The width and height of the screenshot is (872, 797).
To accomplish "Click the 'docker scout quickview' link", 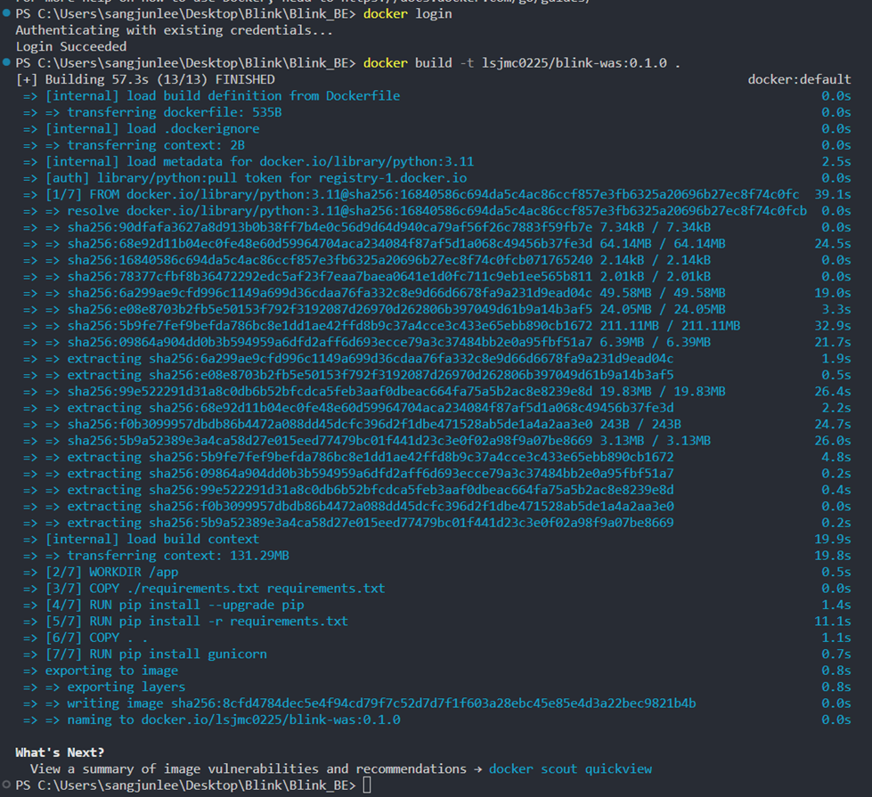I will (570, 769).
